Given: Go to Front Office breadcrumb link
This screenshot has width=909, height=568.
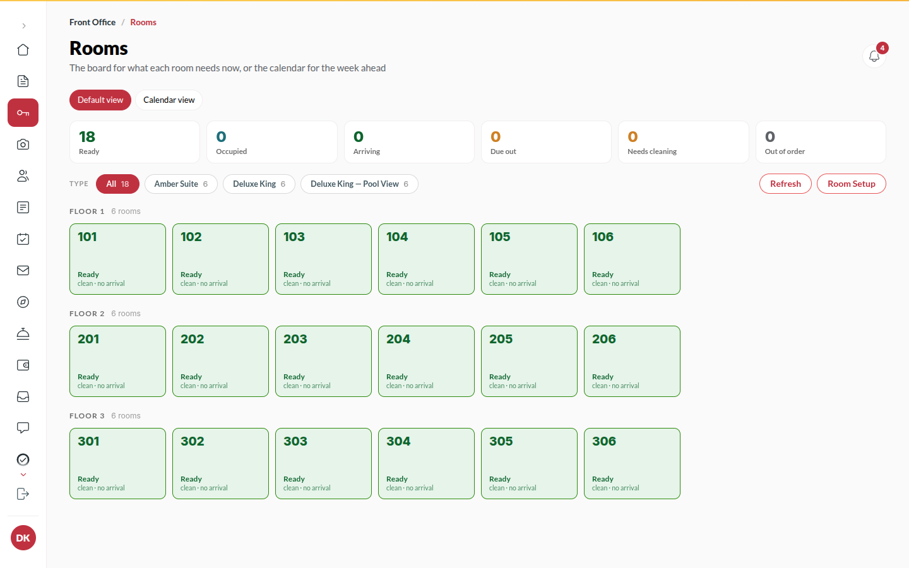Looking at the screenshot, I should click(x=93, y=22).
